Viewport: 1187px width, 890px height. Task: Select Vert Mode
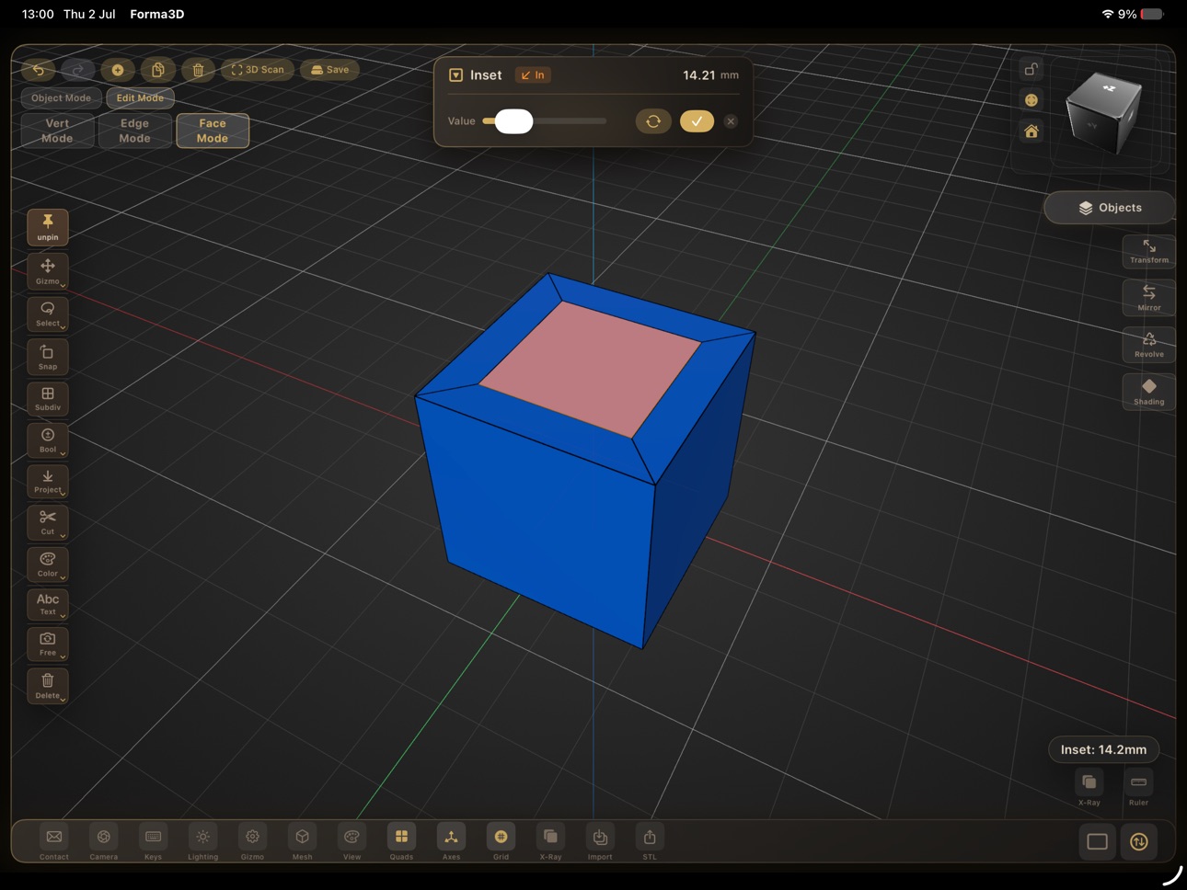[57, 131]
